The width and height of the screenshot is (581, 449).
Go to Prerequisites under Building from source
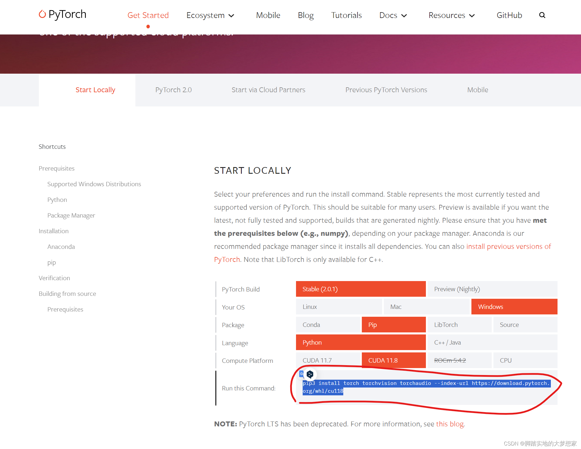click(x=65, y=309)
